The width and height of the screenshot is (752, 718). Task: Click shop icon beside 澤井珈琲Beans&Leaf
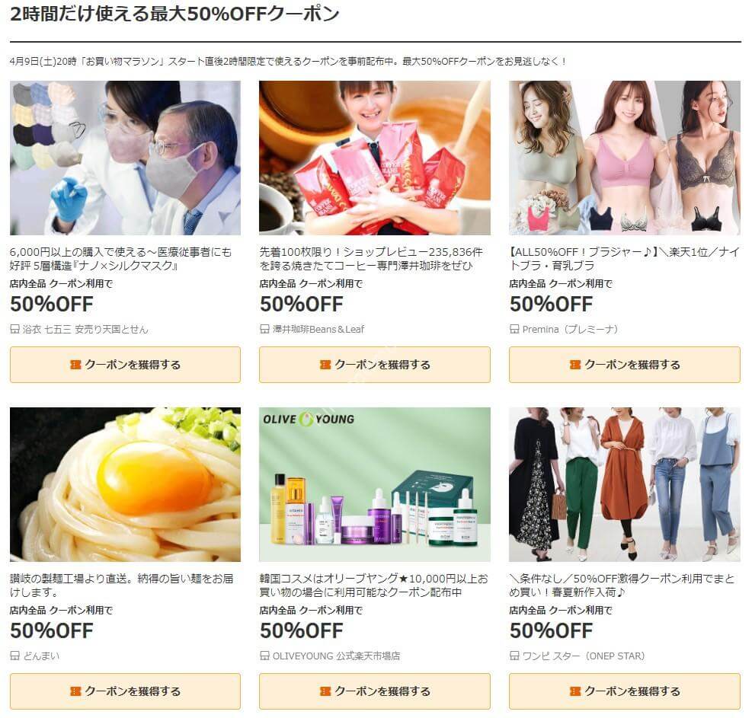click(264, 329)
